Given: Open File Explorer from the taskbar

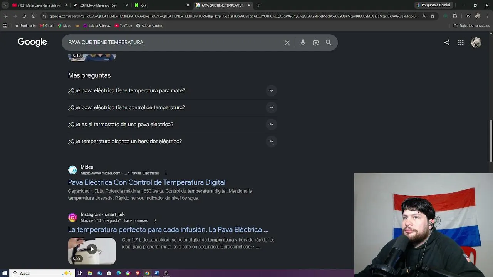Looking at the screenshot, I should click(x=90, y=273).
